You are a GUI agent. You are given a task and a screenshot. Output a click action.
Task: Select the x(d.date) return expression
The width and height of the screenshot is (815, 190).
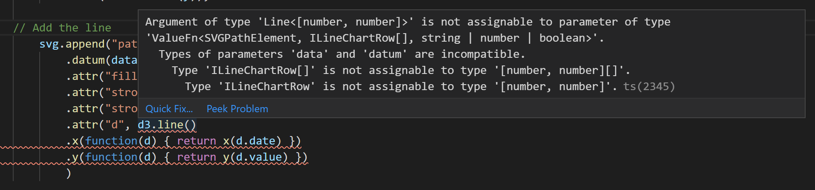click(x=252, y=141)
